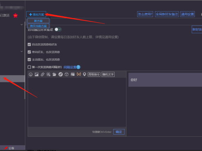Click the card-shaped toolbar icon
This screenshot has width=202, height=151.
[73, 74]
